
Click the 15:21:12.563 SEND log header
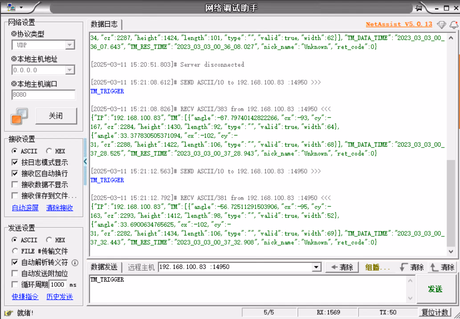(206, 171)
